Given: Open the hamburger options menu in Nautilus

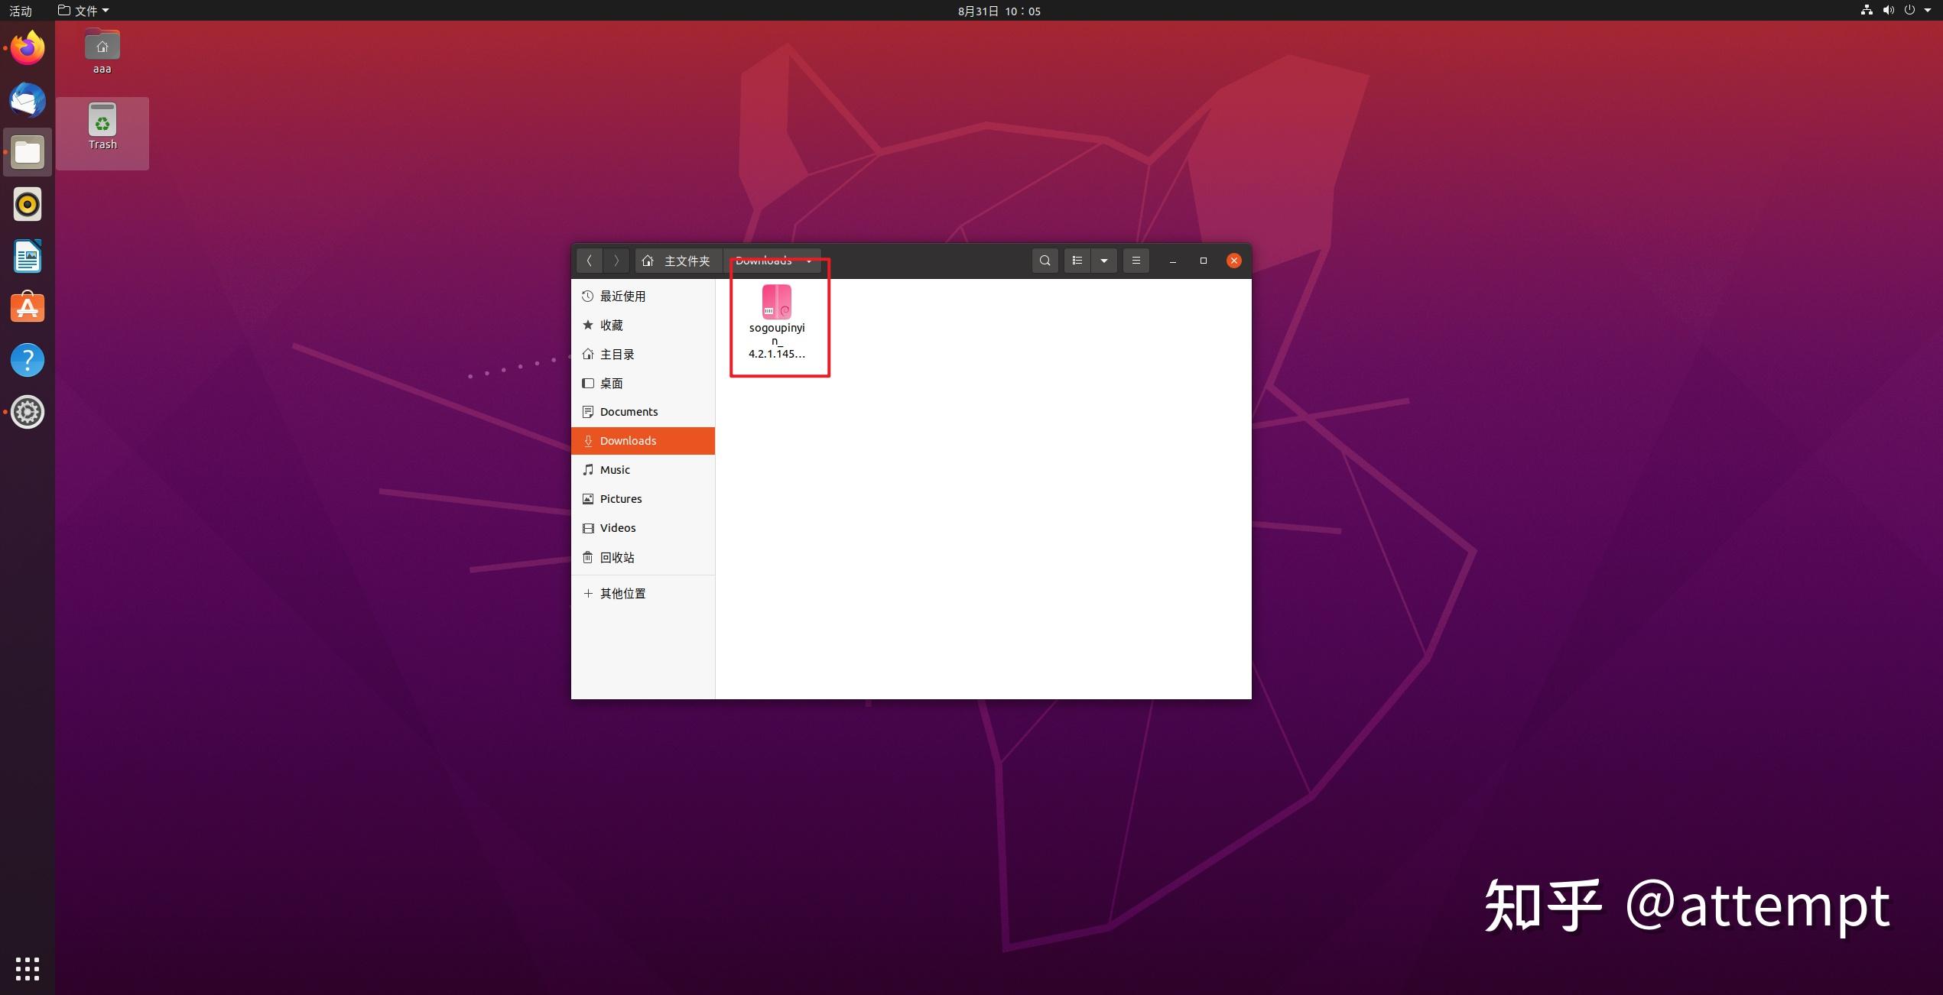Looking at the screenshot, I should (1136, 261).
